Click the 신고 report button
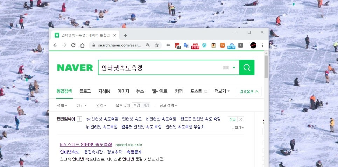This screenshot has height=167, width=338. pyautogui.click(x=233, y=119)
